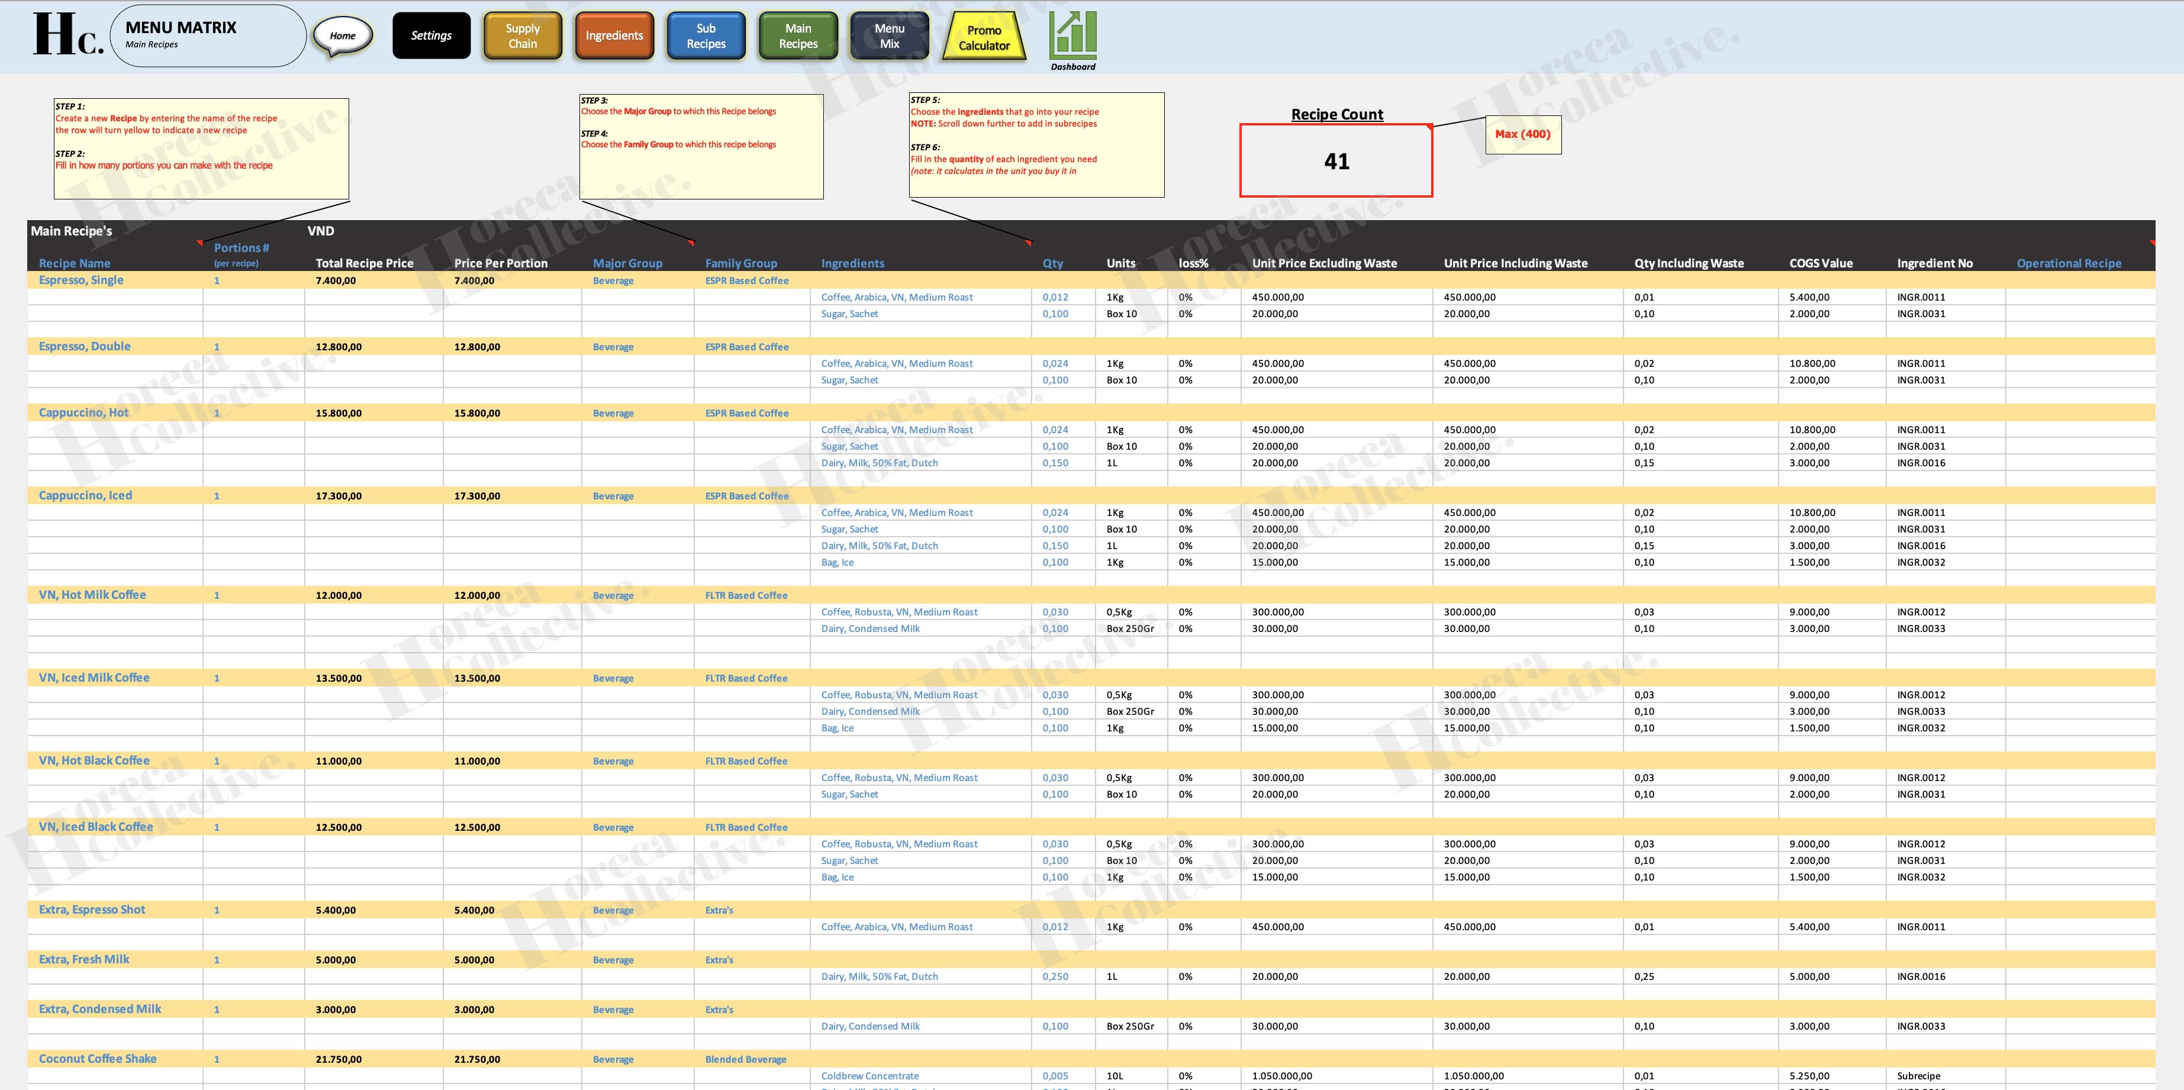The image size is (2184, 1090).
Task: Open the Ingredients section
Action: (x=614, y=35)
